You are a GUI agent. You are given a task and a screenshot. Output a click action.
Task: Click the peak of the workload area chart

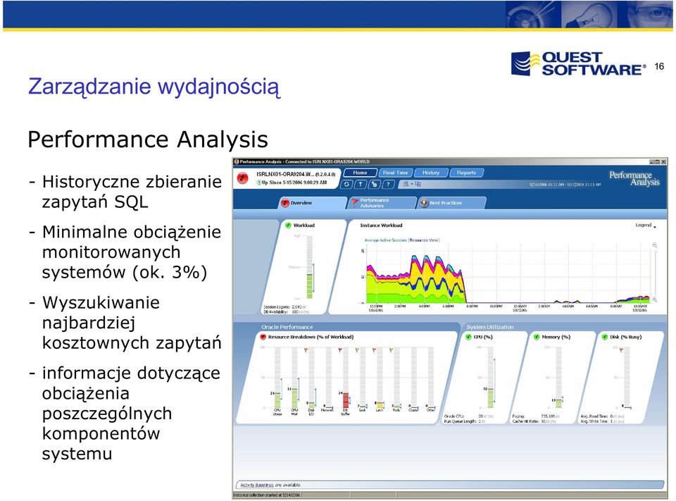(414, 256)
